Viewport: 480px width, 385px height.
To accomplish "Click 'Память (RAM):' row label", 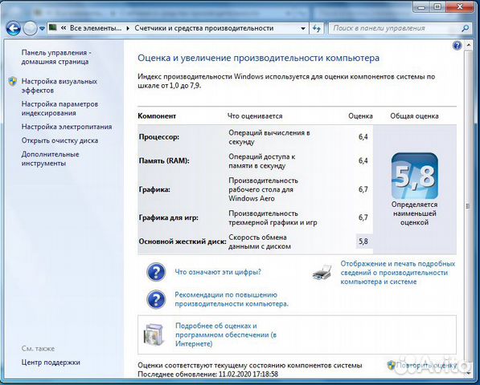I will point(164,161).
